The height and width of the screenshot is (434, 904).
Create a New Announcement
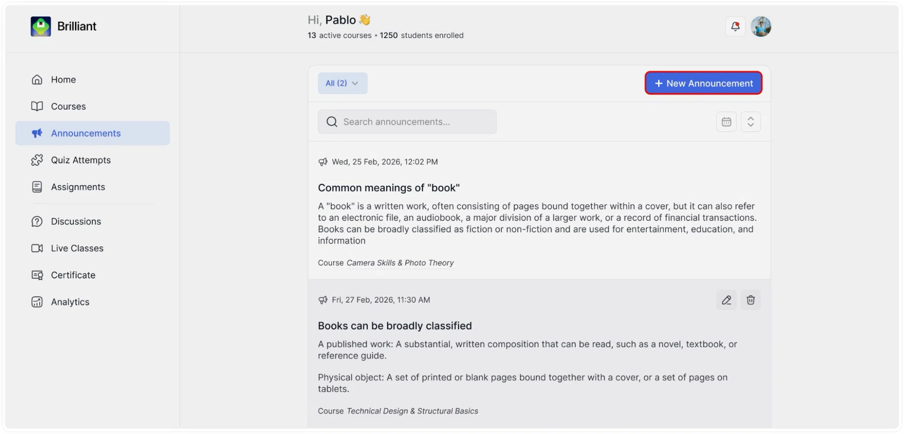[x=703, y=83]
